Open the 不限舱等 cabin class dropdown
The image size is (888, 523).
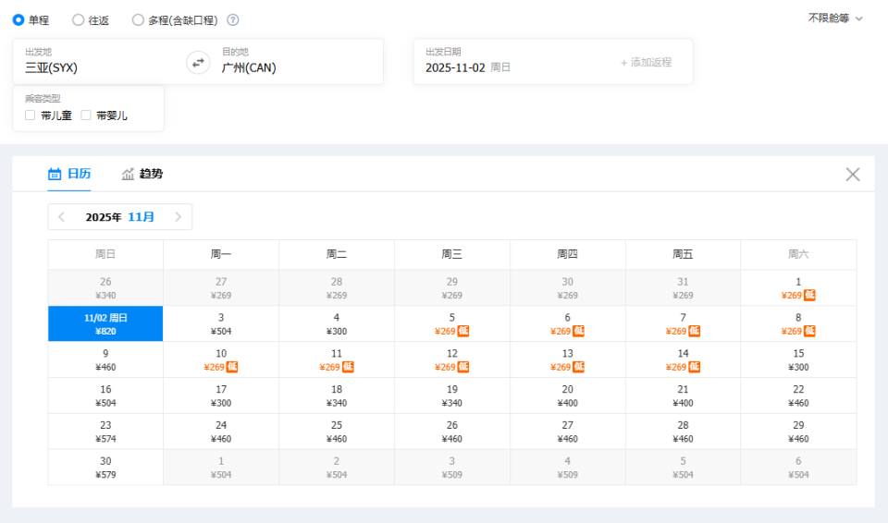(x=834, y=18)
